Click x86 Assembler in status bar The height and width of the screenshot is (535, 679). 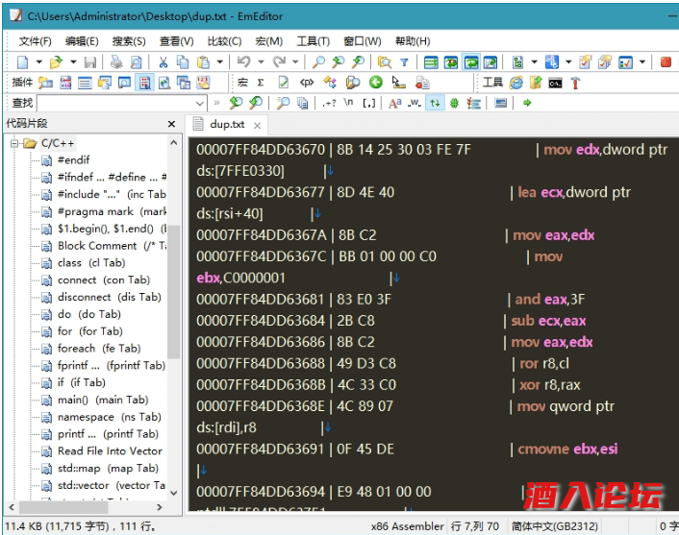click(x=408, y=525)
